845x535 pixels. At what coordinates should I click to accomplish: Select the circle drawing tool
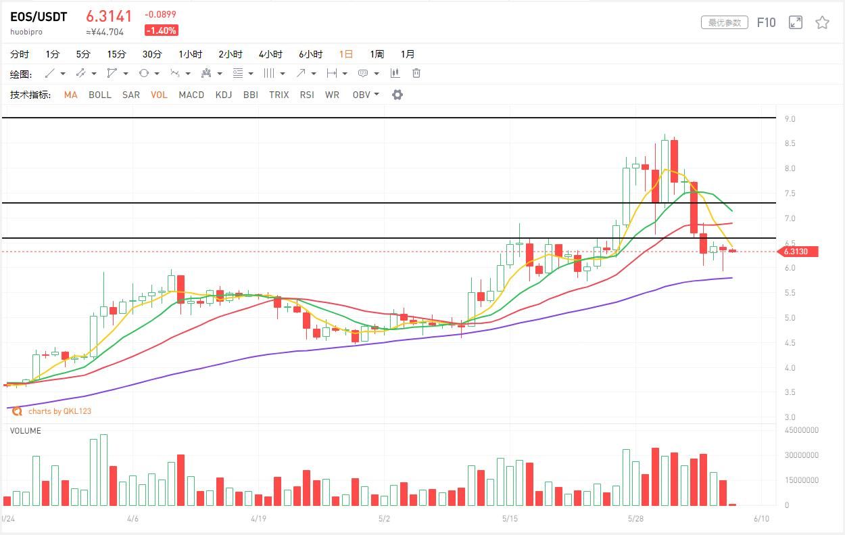coord(143,73)
